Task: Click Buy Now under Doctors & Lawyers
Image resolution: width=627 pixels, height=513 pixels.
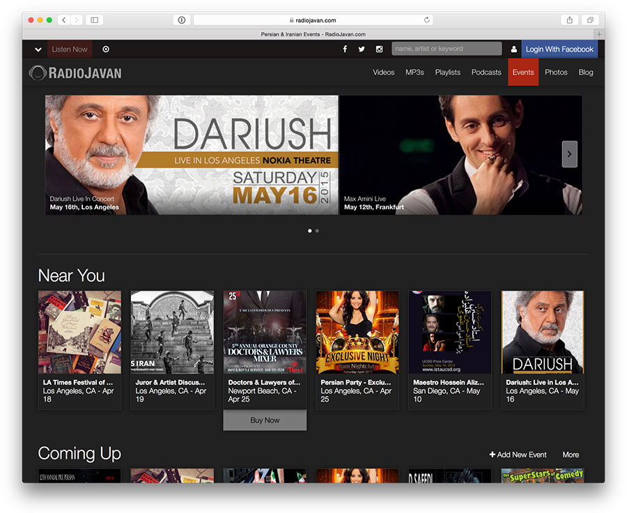Action: pos(265,420)
